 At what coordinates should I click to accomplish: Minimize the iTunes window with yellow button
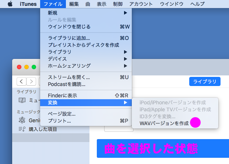click(27, 67)
